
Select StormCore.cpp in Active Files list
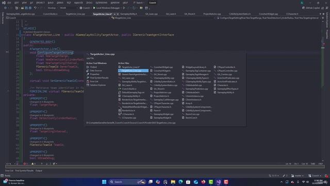point(191,114)
